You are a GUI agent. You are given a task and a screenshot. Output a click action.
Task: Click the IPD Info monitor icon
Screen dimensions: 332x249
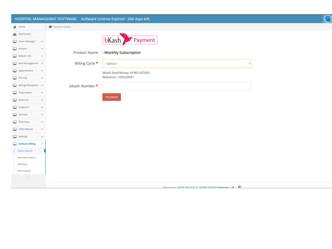[15, 78]
